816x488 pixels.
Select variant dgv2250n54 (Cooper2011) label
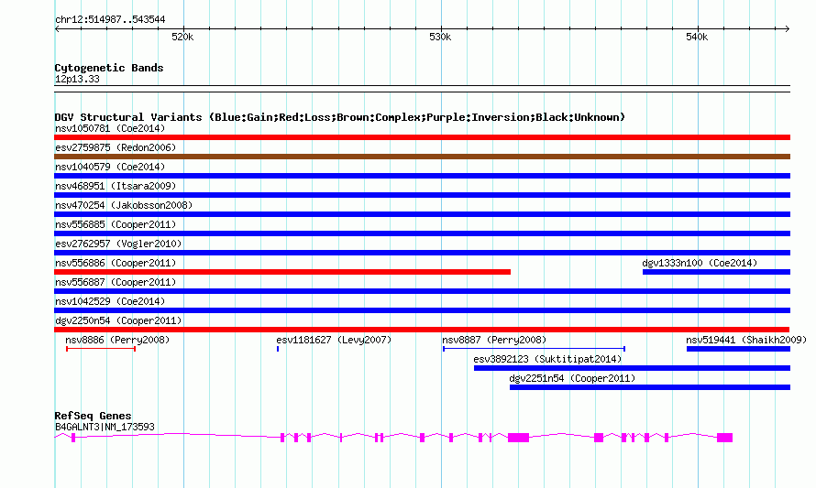click(118, 320)
